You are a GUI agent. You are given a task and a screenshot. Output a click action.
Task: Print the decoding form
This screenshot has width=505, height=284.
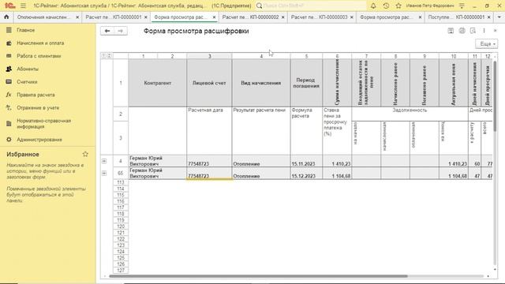(462, 31)
